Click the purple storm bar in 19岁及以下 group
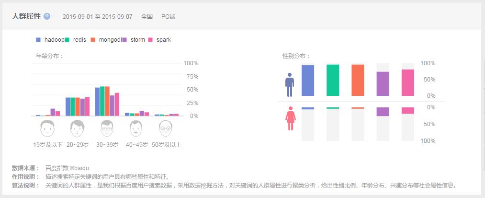 click(53, 113)
